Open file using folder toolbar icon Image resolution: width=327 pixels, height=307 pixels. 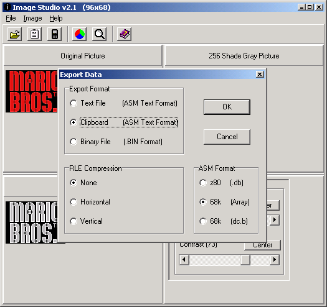point(14,34)
